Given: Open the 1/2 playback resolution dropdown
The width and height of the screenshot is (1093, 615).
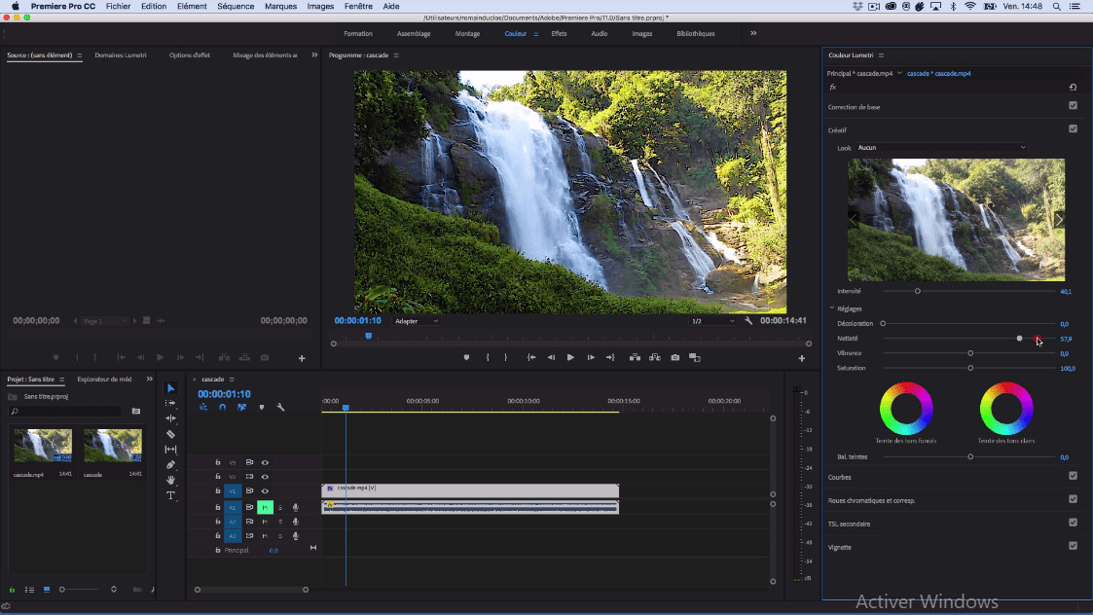Looking at the screenshot, I should [712, 321].
